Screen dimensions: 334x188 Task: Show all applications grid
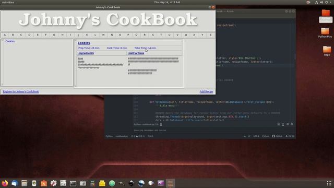point(329,183)
